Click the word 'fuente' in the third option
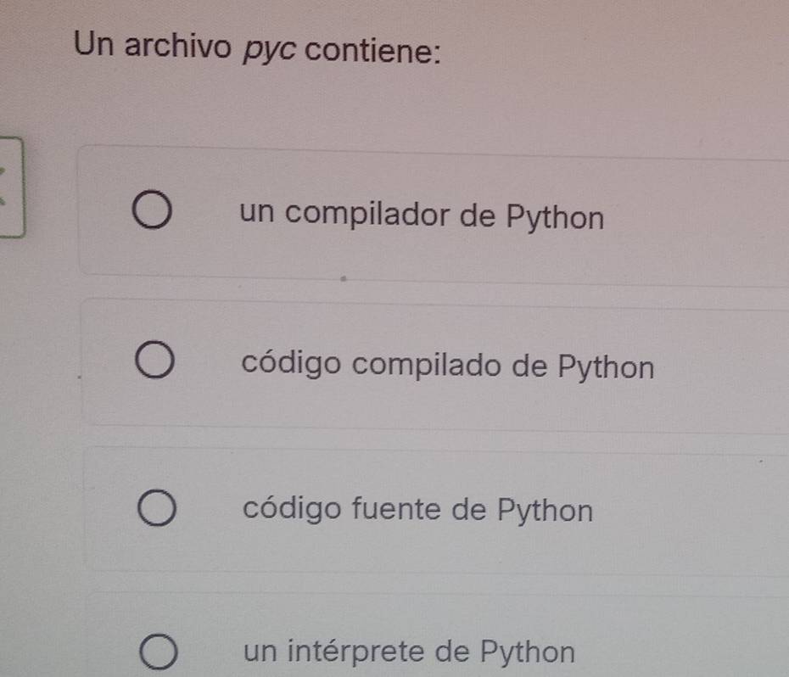 [x=392, y=510]
